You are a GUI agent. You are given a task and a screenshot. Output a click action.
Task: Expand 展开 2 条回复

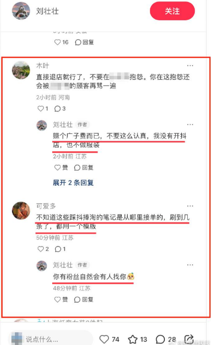73,182
